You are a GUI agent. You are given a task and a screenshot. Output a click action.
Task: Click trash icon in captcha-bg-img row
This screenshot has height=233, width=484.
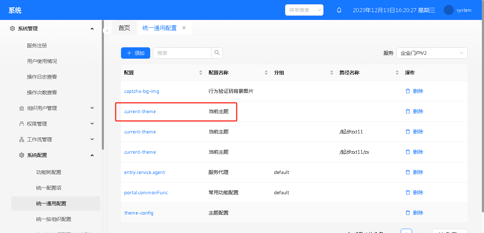coord(408,91)
